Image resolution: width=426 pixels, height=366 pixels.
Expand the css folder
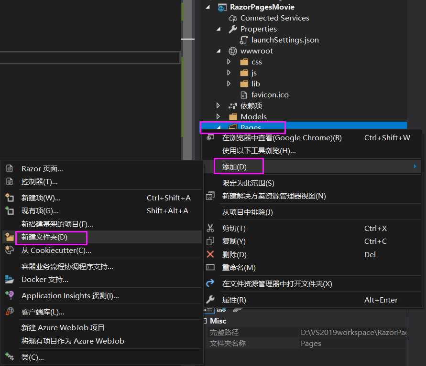click(x=229, y=62)
